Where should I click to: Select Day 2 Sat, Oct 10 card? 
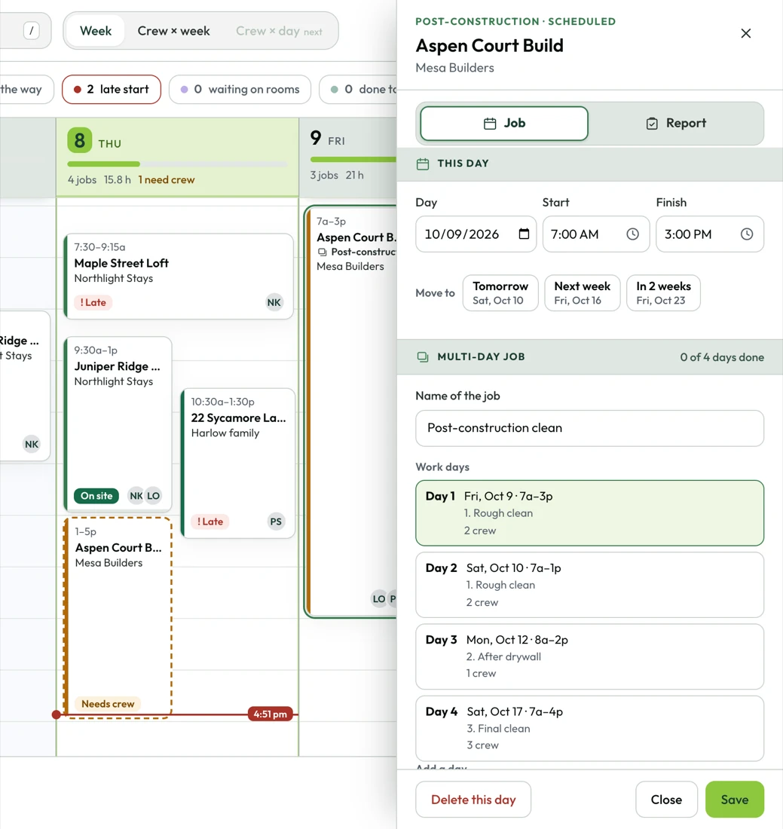coord(589,585)
